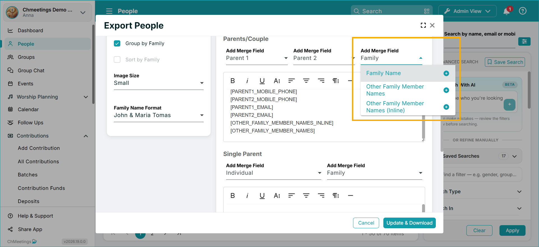Toggle bold in Parents/Couple editor
This screenshot has height=247, width=539.
pyautogui.click(x=232, y=81)
